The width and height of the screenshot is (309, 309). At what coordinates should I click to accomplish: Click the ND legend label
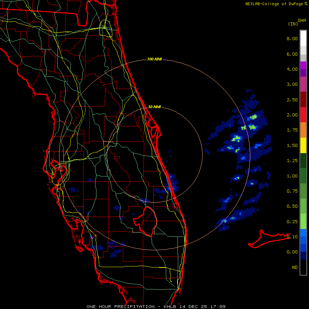click(295, 267)
